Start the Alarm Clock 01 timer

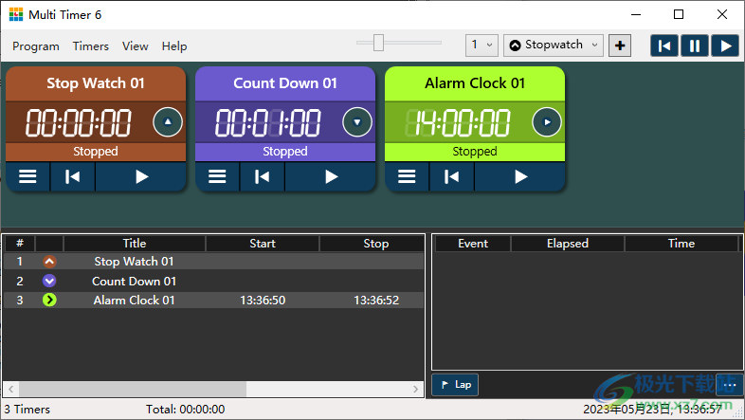pos(520,176)
